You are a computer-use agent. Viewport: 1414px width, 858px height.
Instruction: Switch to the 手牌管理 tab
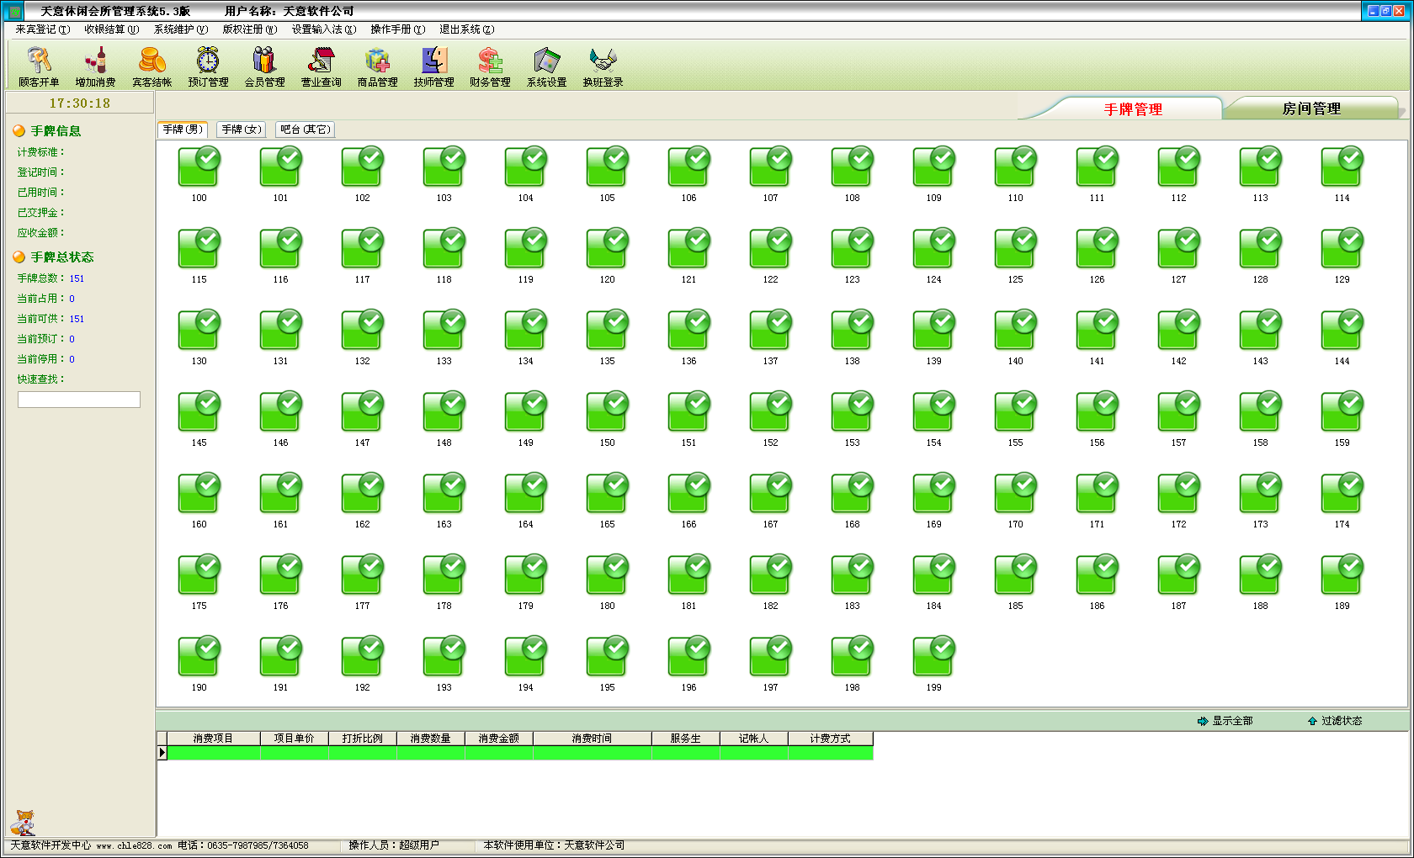(x=1133, y=109)
